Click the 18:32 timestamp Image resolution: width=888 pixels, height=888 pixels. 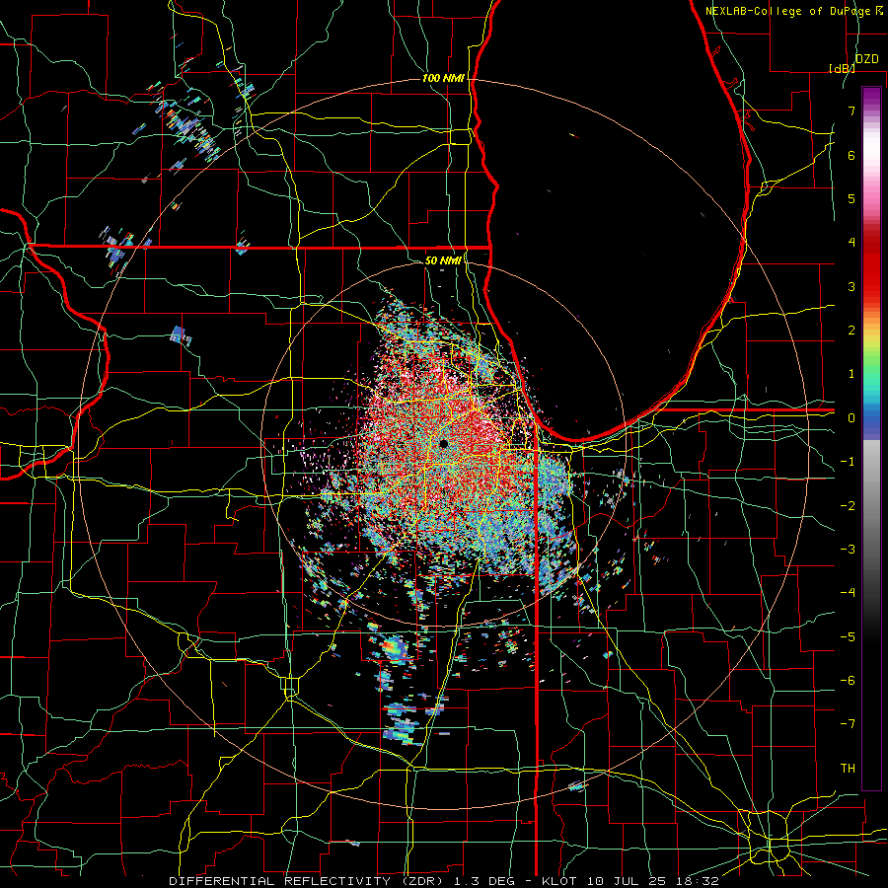coord(697,881)
